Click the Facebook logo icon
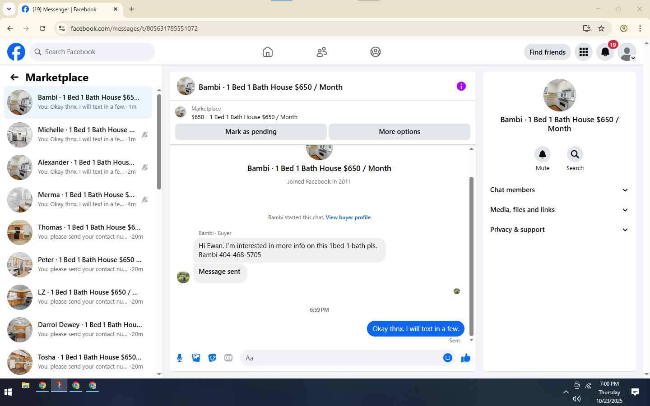This screenshot has height=406, width=650. [x=16, y=52]
